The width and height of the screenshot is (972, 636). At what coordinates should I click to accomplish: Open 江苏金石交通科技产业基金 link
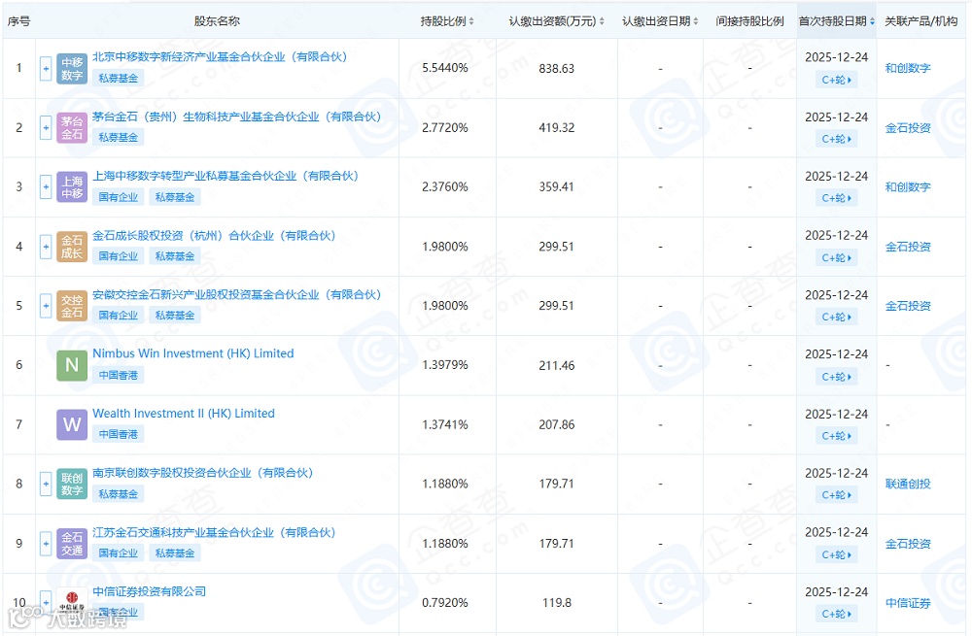point(214,532)
